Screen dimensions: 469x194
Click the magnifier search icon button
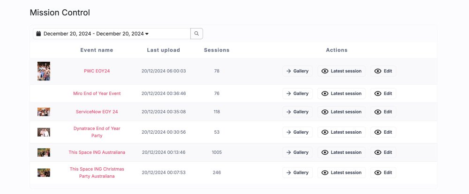197,34
